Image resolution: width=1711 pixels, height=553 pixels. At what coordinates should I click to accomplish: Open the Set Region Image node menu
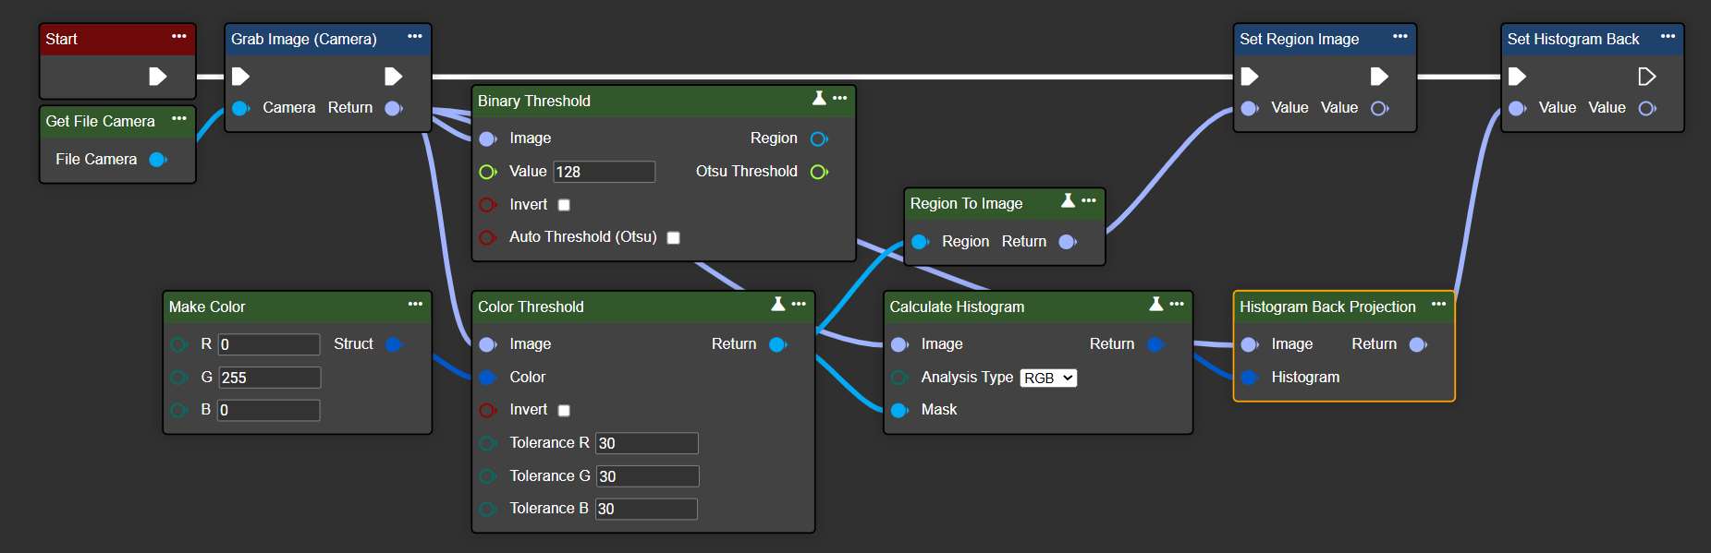[1399, 37]
